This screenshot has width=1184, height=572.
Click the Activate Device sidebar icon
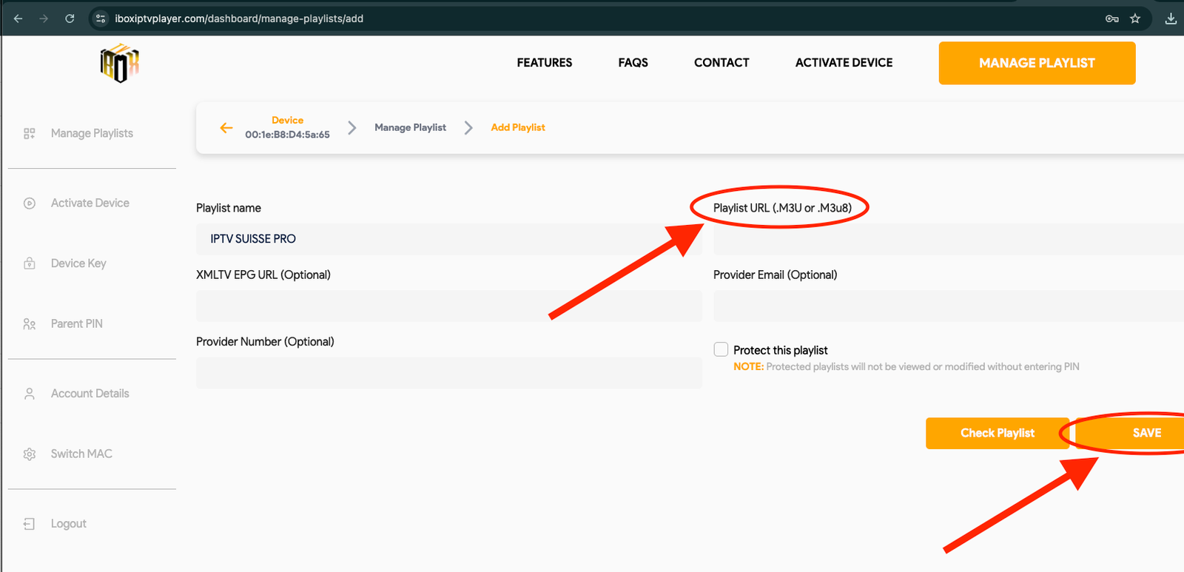click(30, 203)
